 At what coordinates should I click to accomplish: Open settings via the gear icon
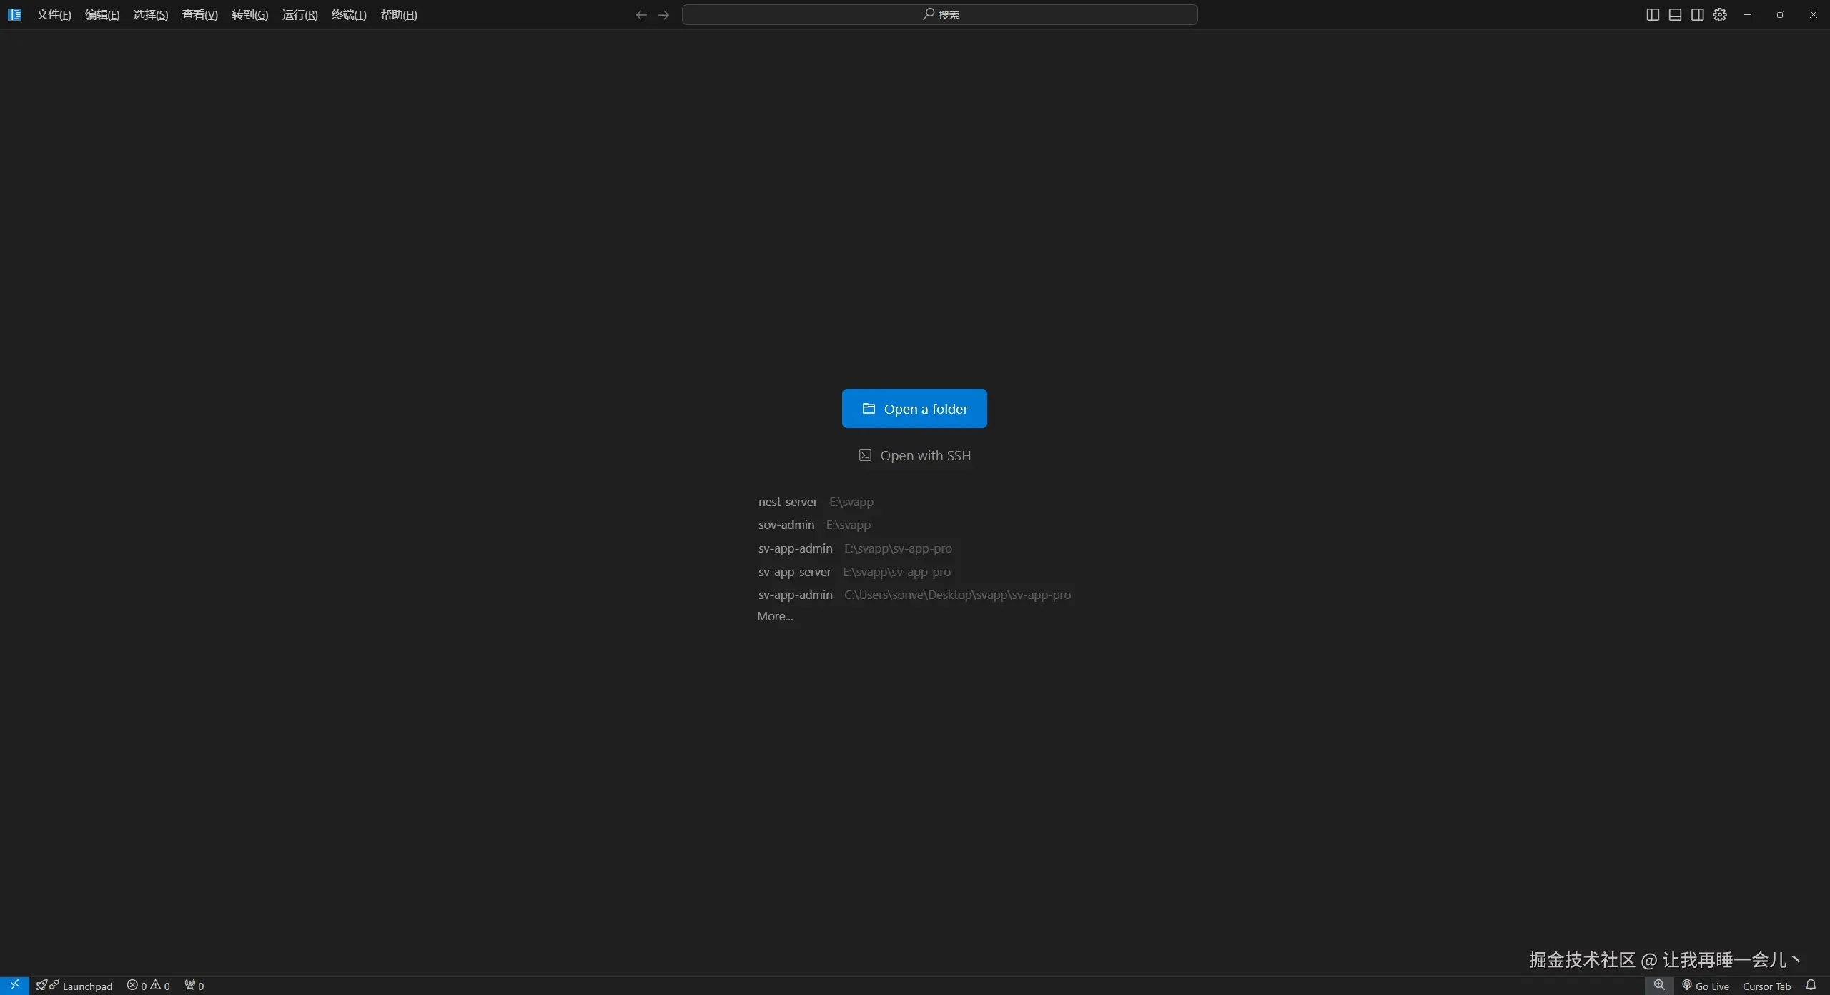[1720, 15]
